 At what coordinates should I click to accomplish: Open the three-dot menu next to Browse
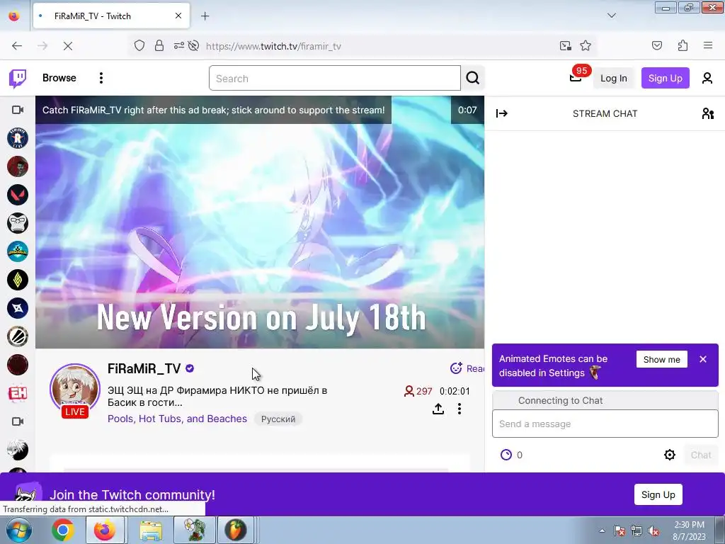pyautogui.click(x=101, y=78)
